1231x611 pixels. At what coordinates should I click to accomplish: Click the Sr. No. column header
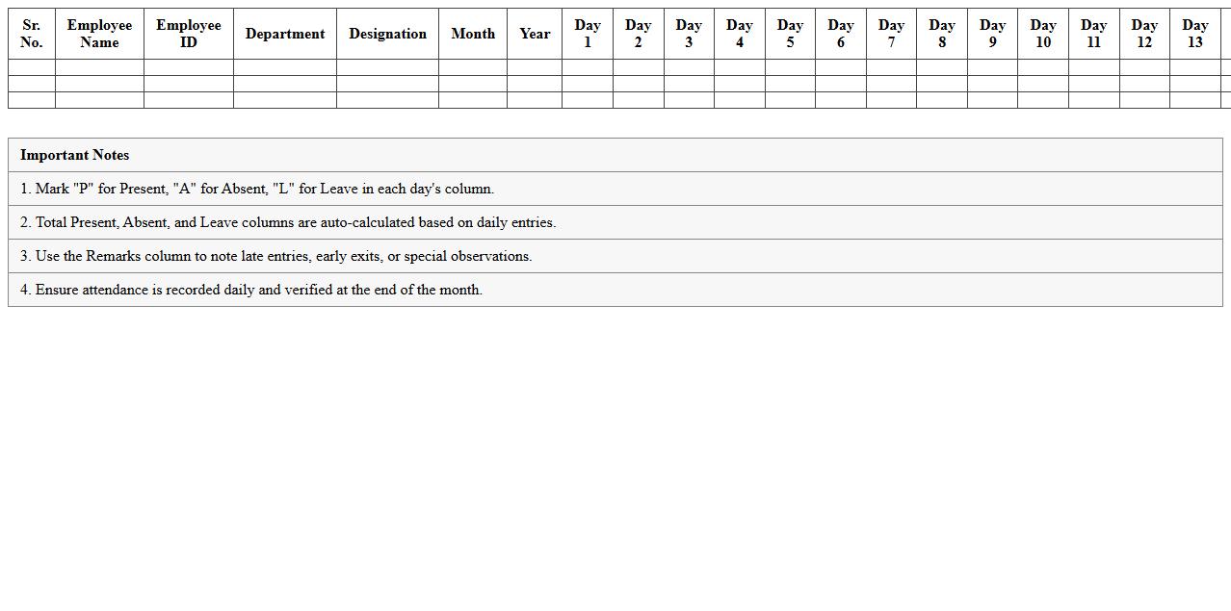31,34
